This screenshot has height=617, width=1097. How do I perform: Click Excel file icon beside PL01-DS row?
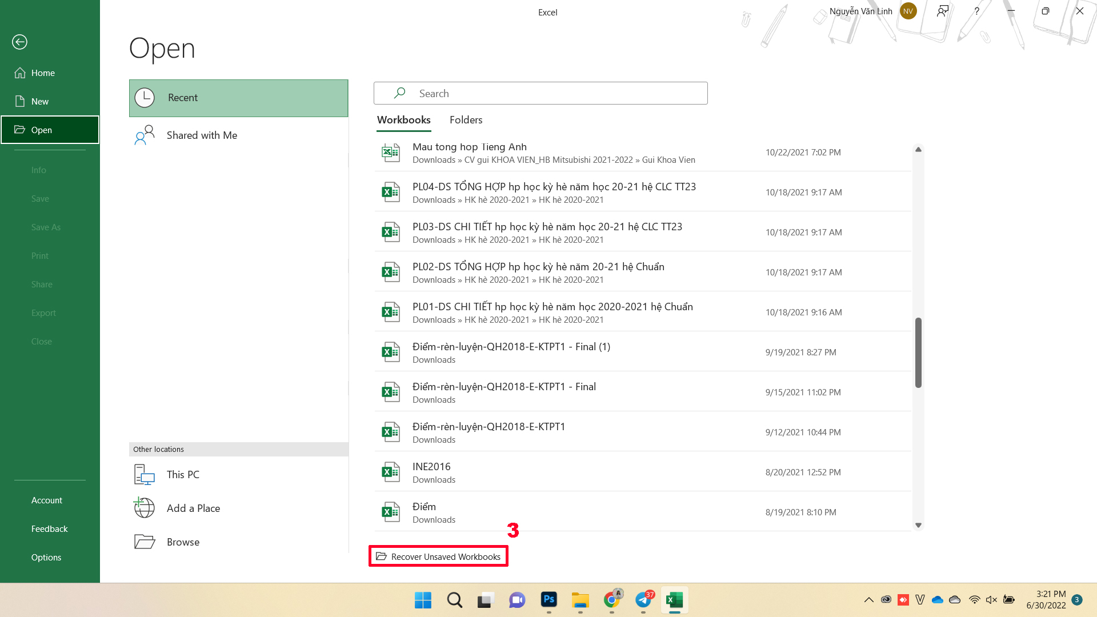pos(391,312)
